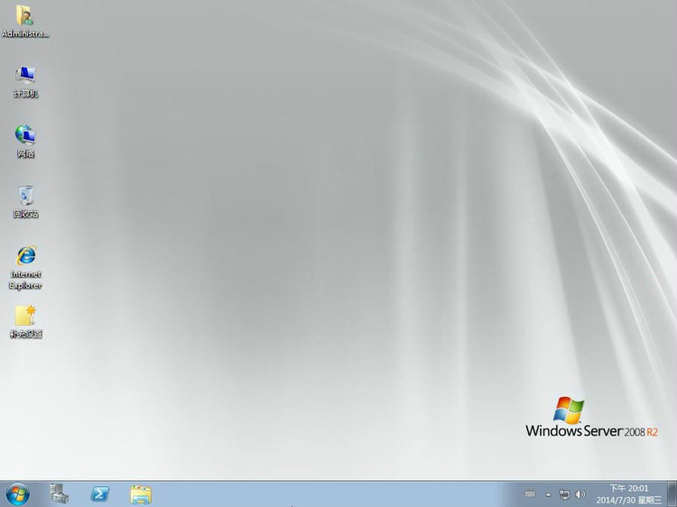Click the Show Desktop strip at taskbar end
The height and width of the screenshot is (507, 677).
672,493
